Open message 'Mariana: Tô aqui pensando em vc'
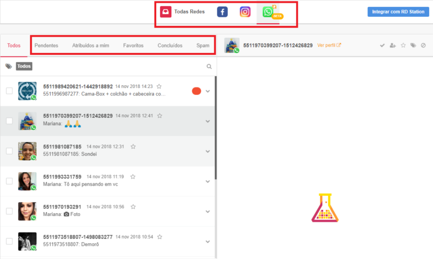Image resolution: width=433 pixels, height=259 pixels. click(81, 184)
